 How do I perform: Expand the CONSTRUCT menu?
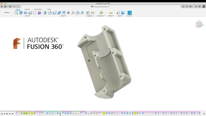[x=101, y=16]
